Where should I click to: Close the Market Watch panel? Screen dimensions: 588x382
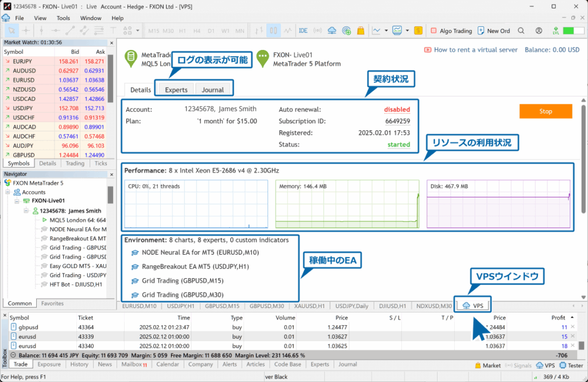111,42
